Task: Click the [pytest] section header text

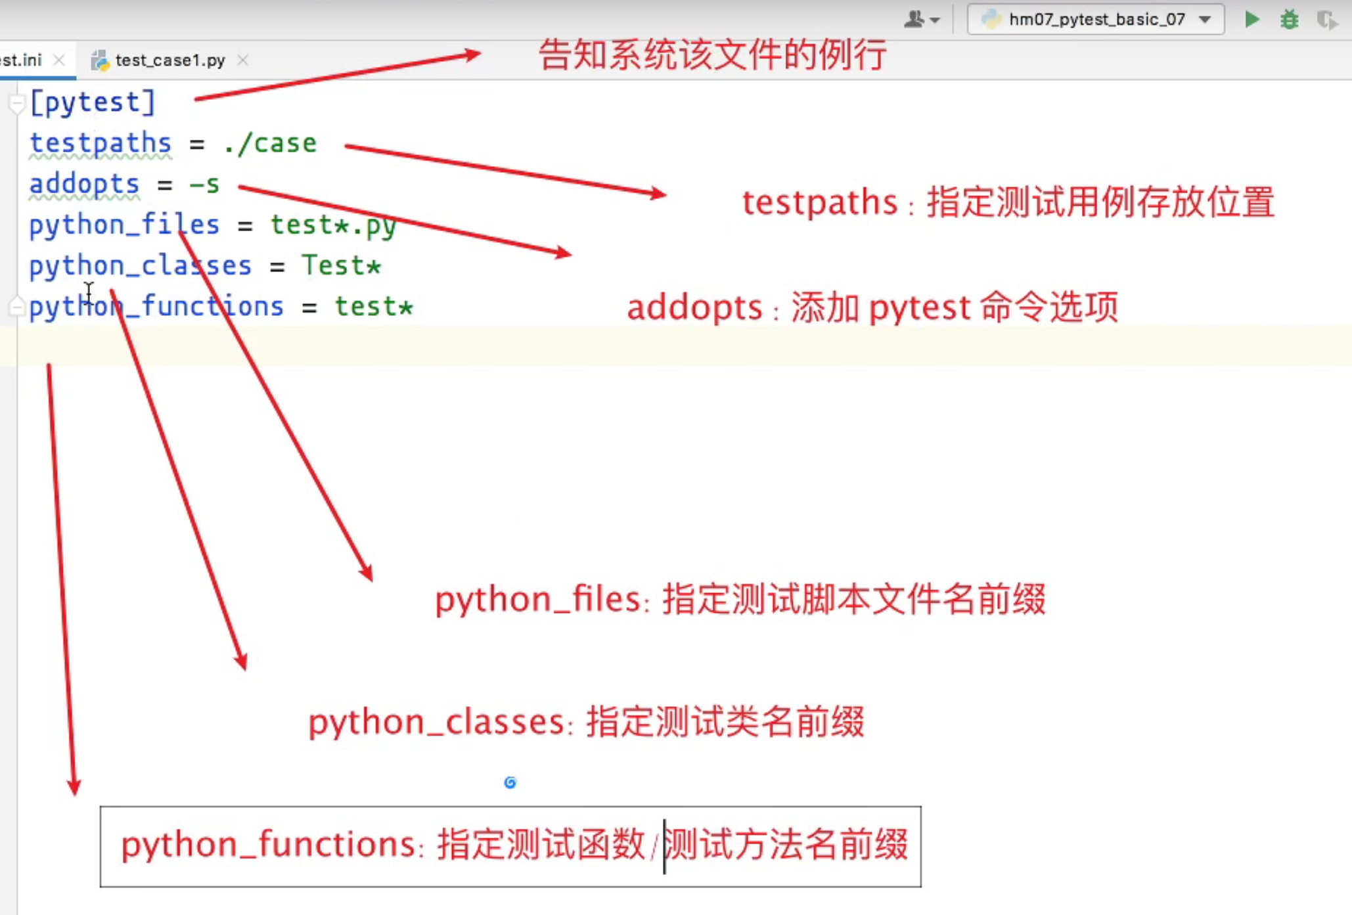Action: [93, 102]
